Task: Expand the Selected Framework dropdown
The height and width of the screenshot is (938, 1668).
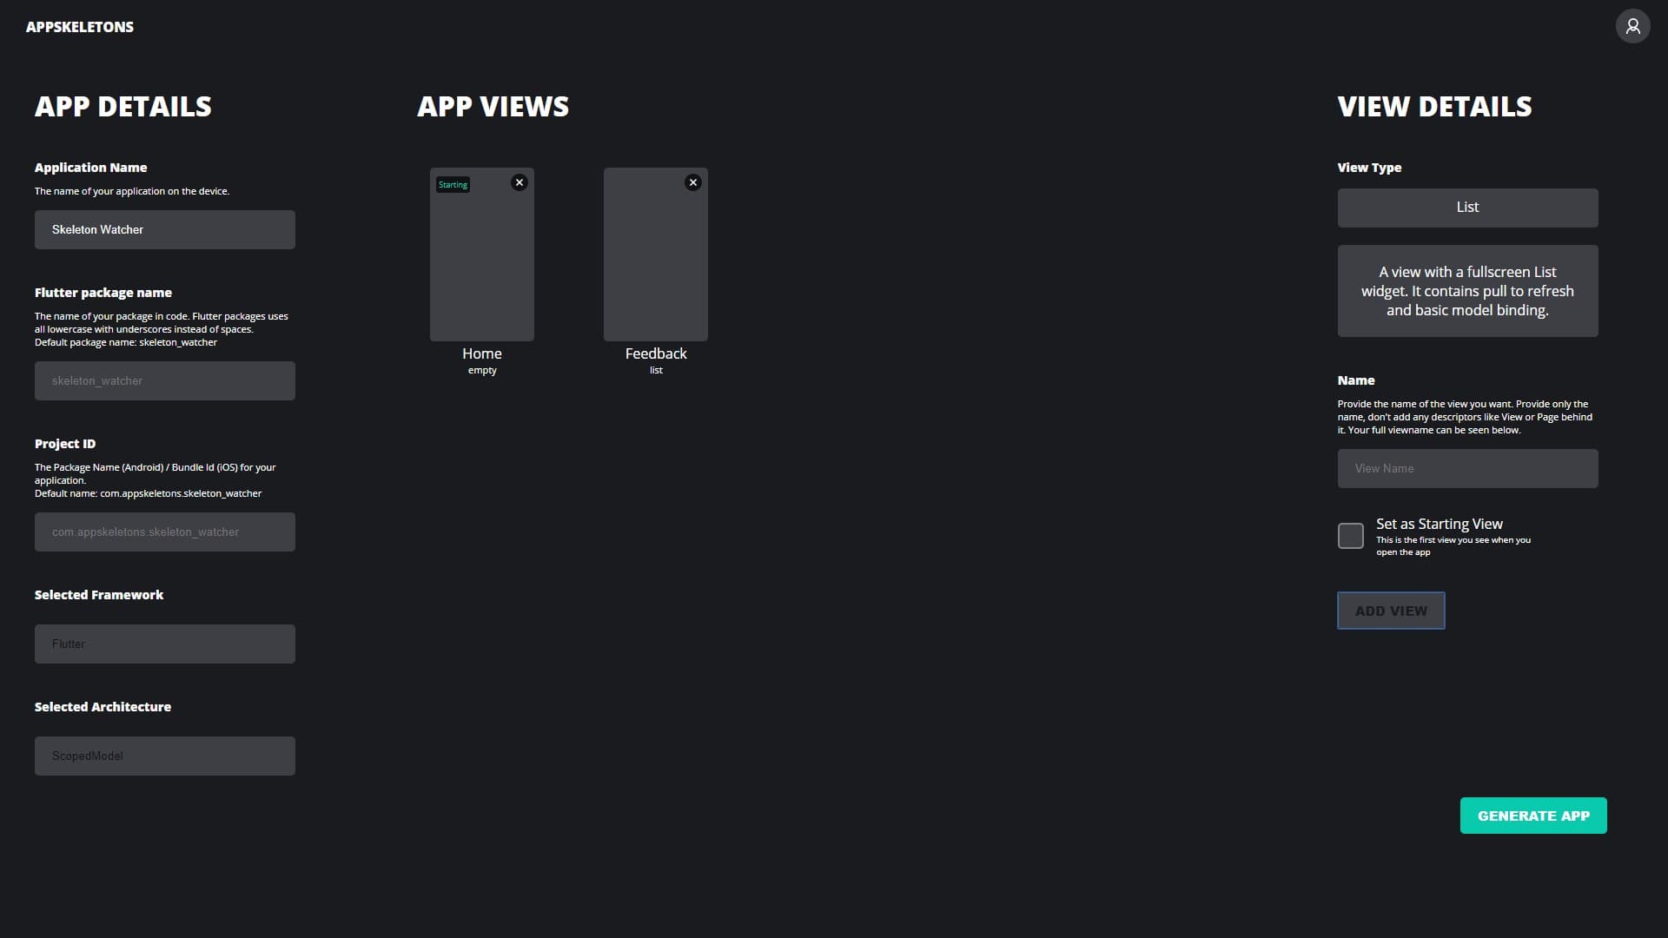Action: coord(164,643)
